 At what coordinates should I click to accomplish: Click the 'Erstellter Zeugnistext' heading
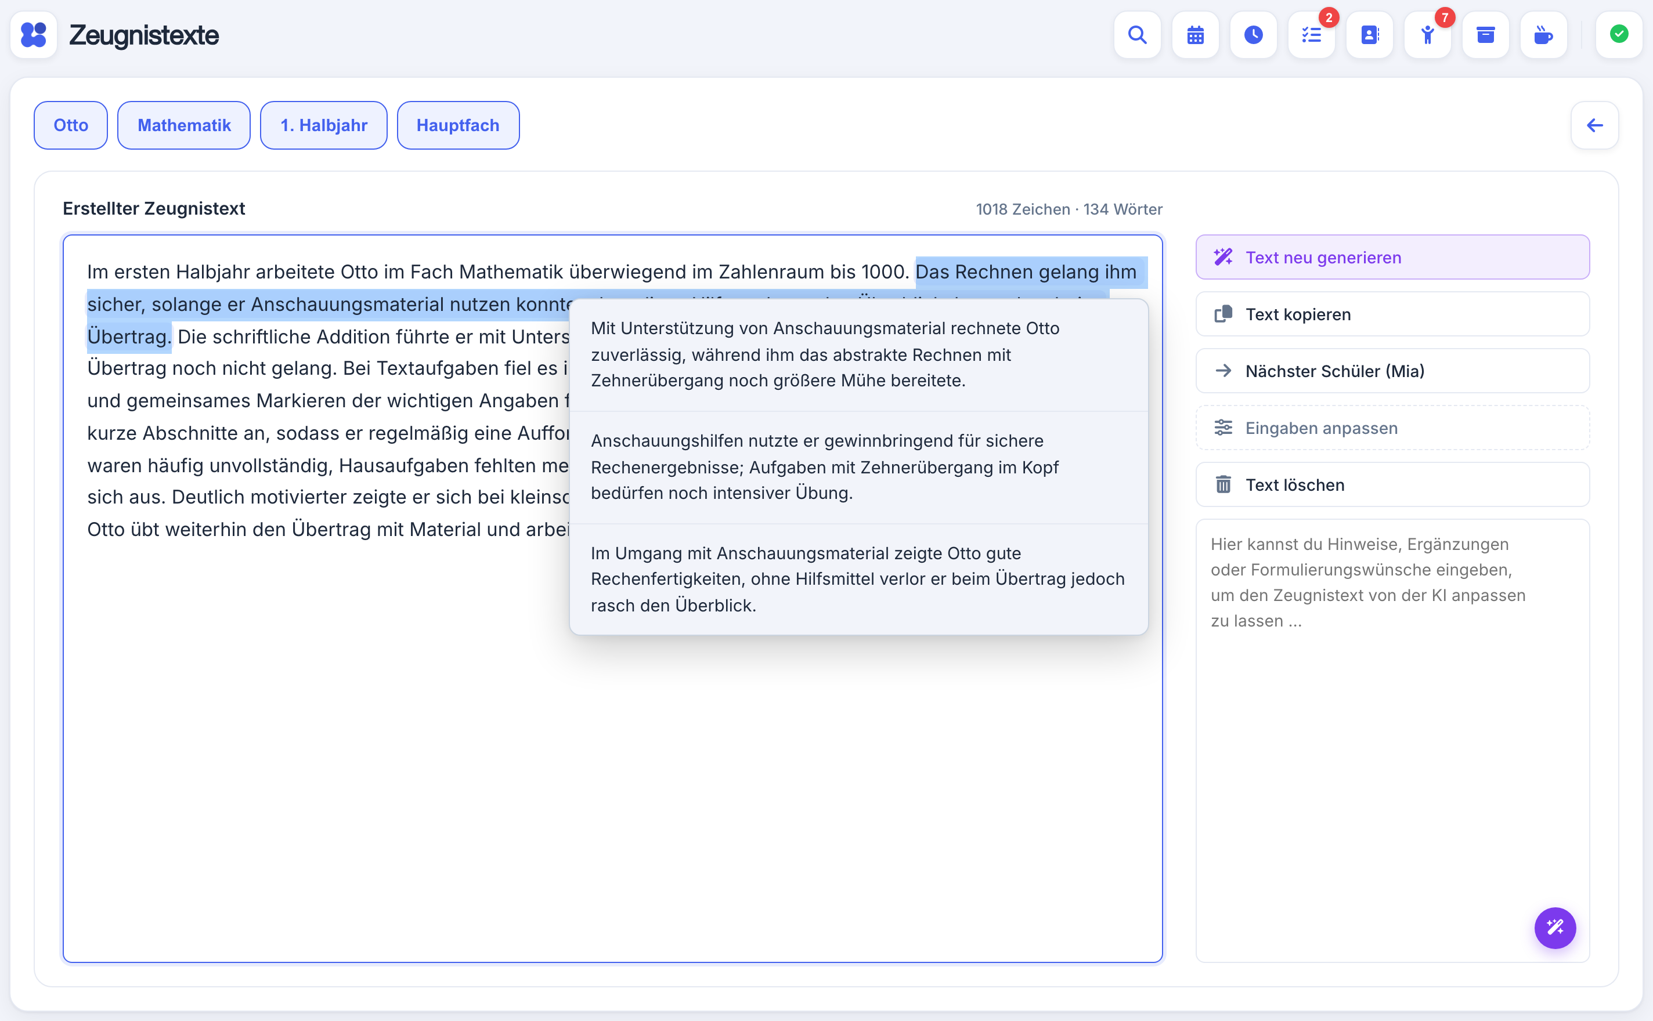point(154,209)
